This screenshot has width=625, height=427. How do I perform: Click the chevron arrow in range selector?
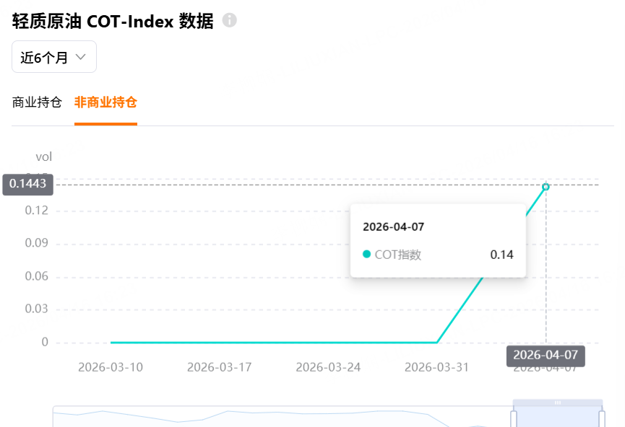point(81,58)
